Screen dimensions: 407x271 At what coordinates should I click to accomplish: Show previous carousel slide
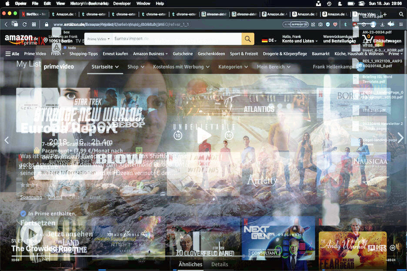pyautogui.click(x=7, y=140)
